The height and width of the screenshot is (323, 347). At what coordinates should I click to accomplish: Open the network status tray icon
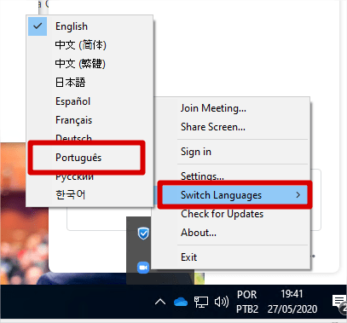tap(201, 302)
